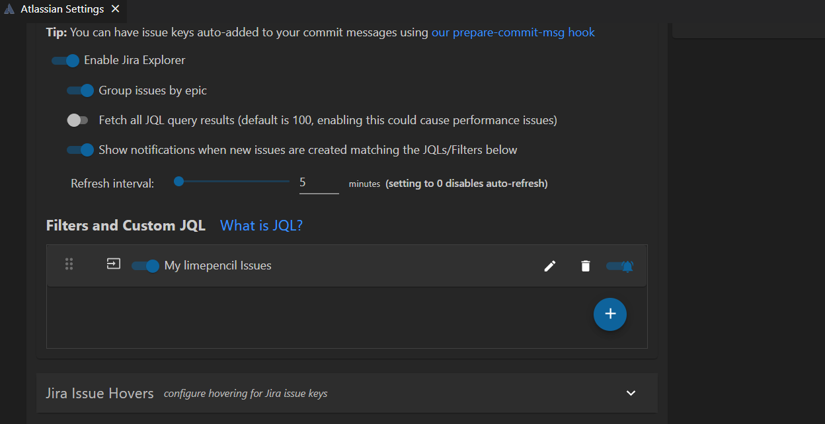The image size is (825, 424).
Task: Enable Fetch all JQL query results
Action: [x=77, y=120]
